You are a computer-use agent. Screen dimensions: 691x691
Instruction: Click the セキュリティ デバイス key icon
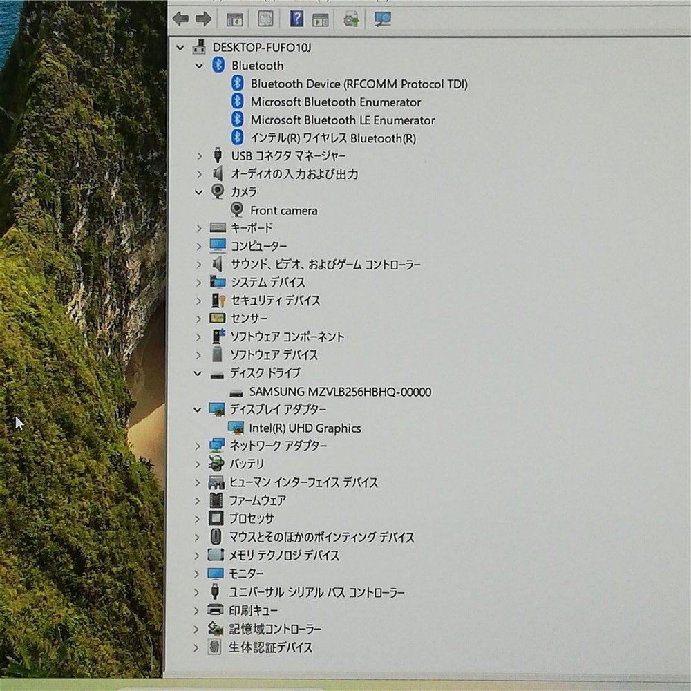[218, 300]
